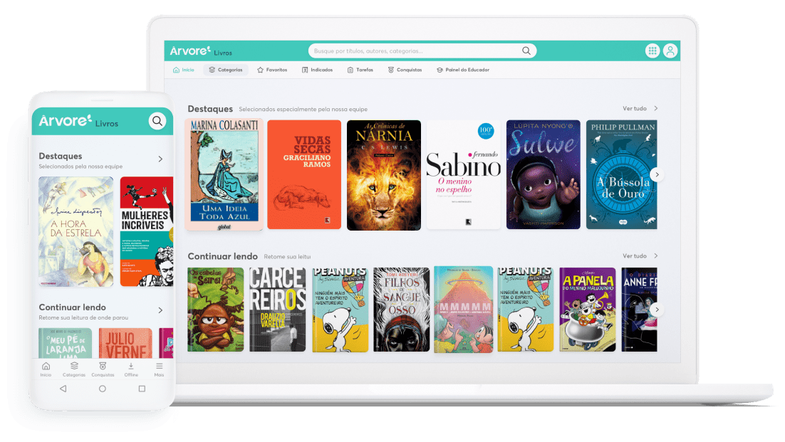Click 'Ver tudo' beside Destaques on the laptop

(640, 108)
